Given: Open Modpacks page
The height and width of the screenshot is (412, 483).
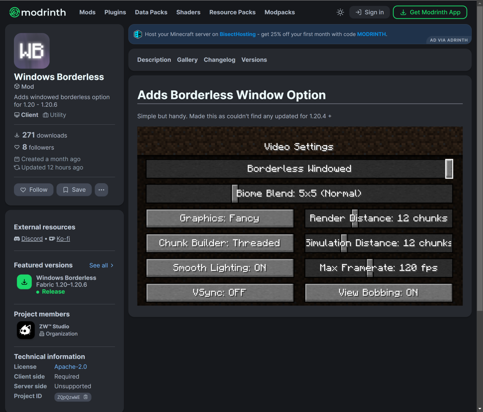Looking at the screenshot, I should pyautogui.click(x=280, y=12).
